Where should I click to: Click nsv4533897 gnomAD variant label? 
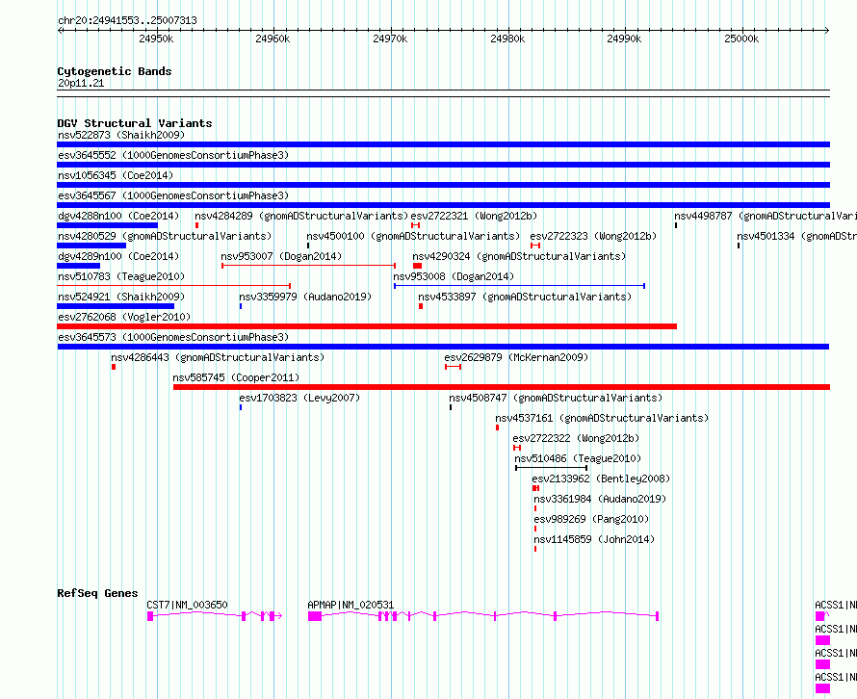click(525, 297)
